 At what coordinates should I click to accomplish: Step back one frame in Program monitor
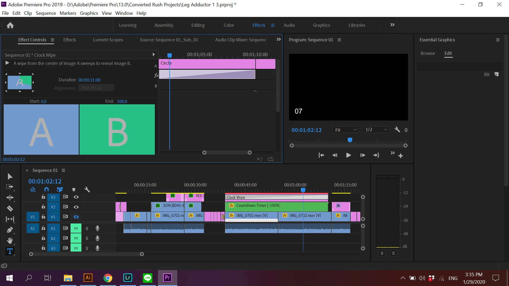pos(335,155)
